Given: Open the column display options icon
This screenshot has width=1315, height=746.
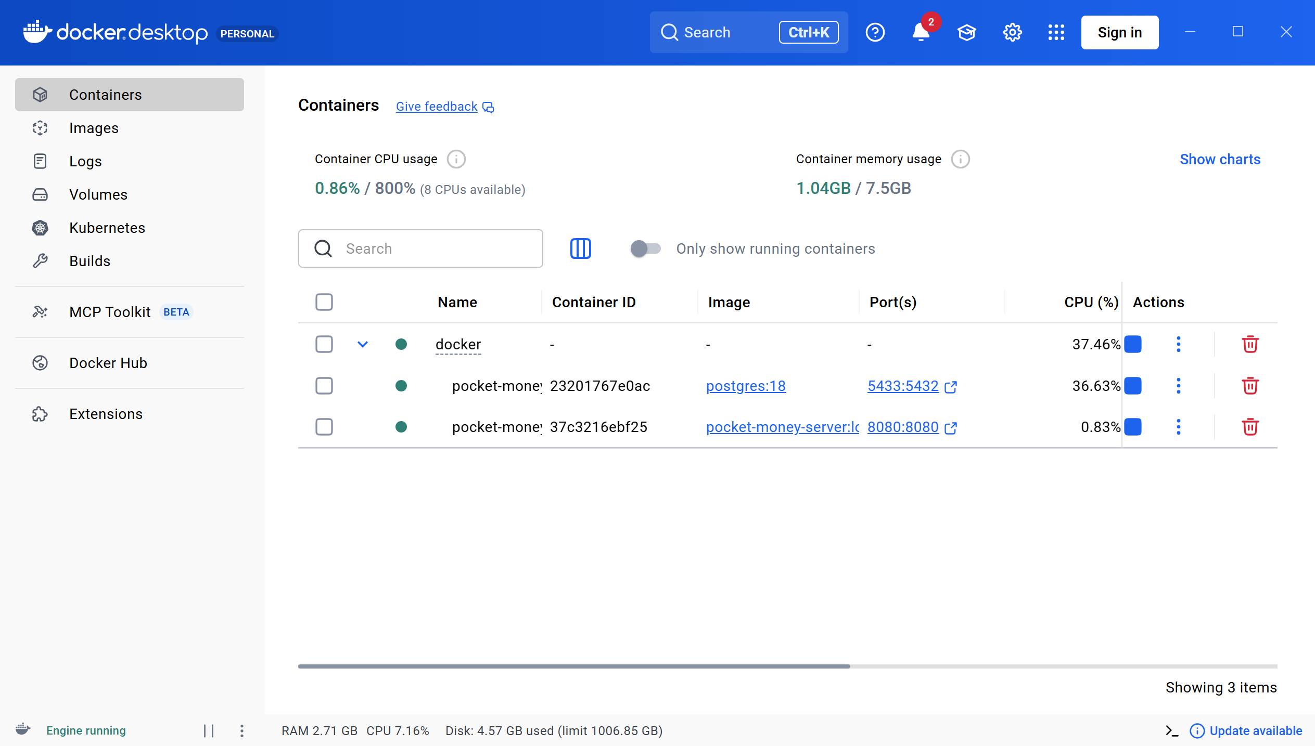Looking at the screenshot, I should (x=581, y=248).
